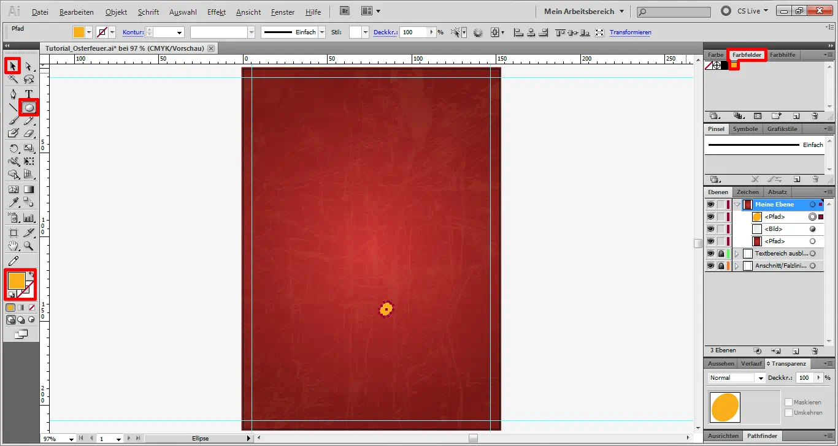Hide the Meine Ebene layer
This screenshot has height=446, width=838.
[x=711, y=205]
